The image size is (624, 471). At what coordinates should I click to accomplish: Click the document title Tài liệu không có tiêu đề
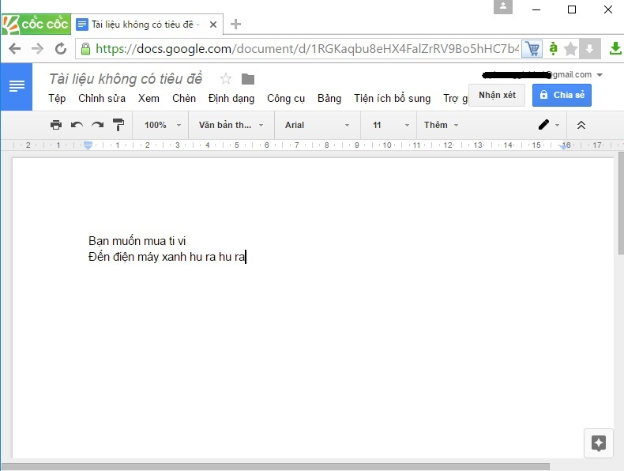click(x=126, y=78)
